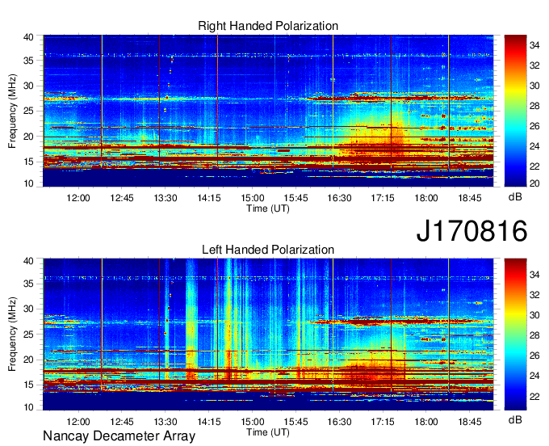The height and width of the screenshot is (446, 549).
Task: Click the bottom plot's color scale bar
Action: (515, 334)
